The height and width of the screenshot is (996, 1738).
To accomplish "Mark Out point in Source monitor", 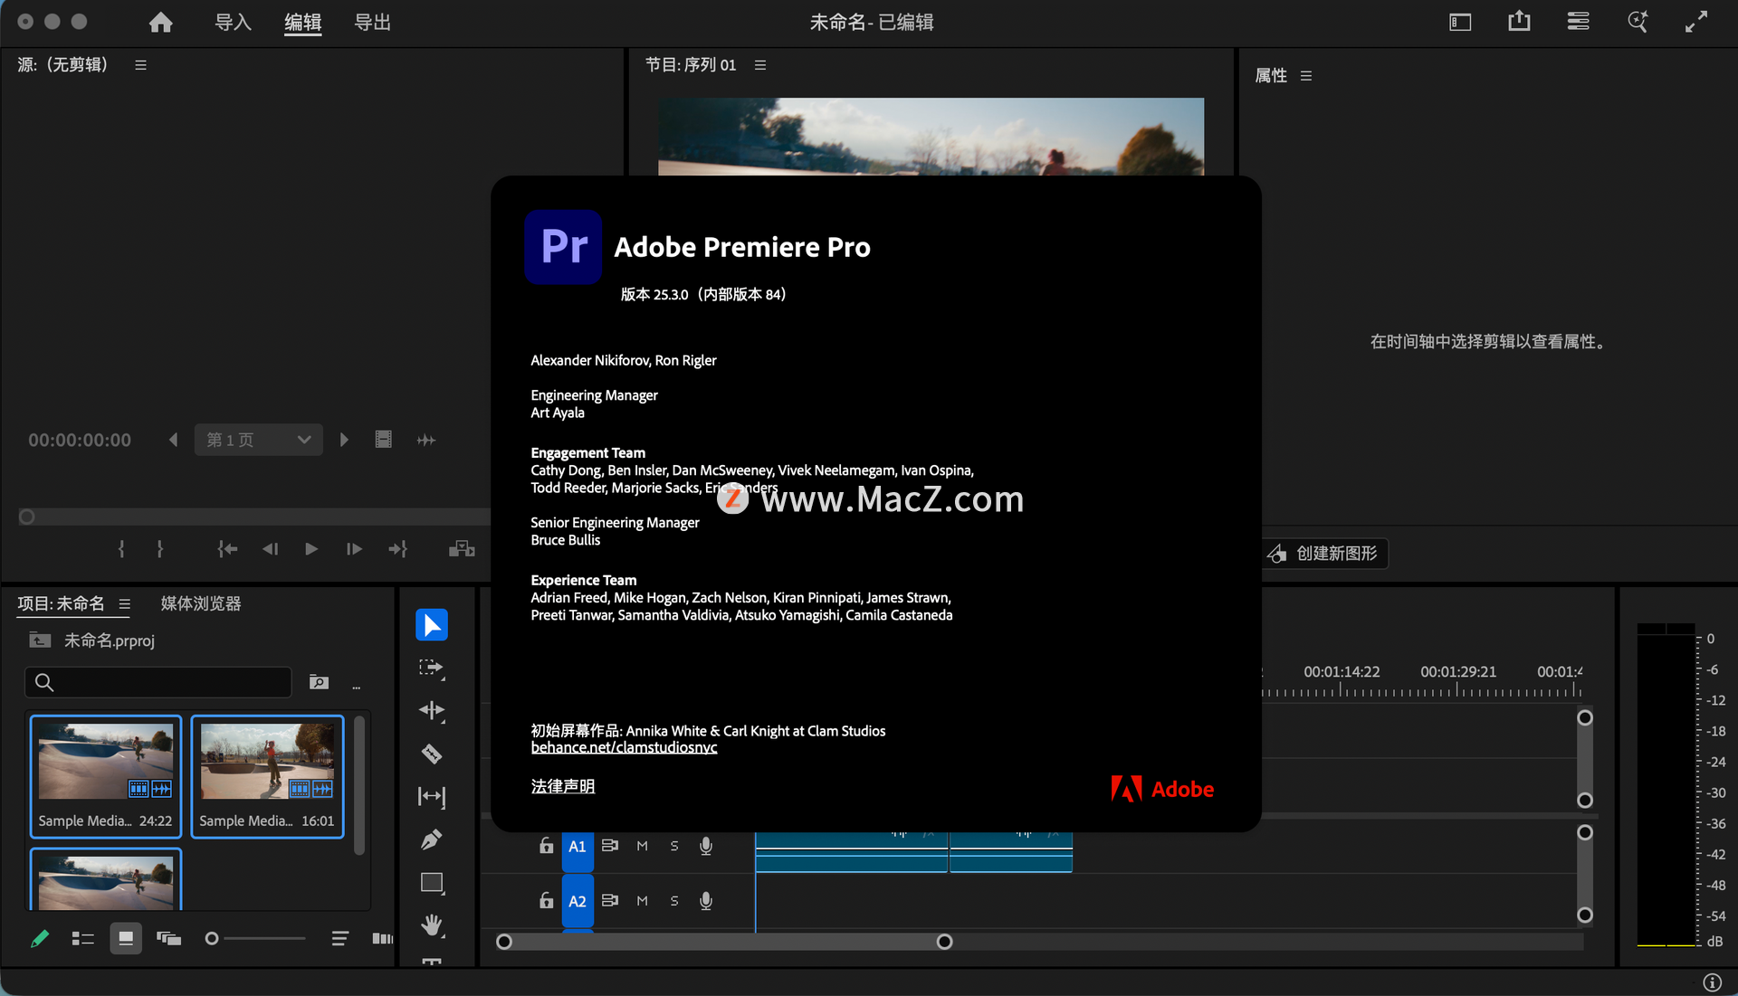I will [159, 549].
